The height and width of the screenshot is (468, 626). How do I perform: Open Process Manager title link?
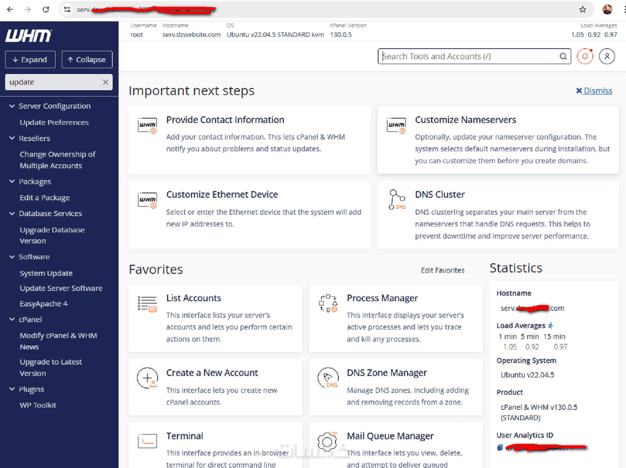coord(382,298)
